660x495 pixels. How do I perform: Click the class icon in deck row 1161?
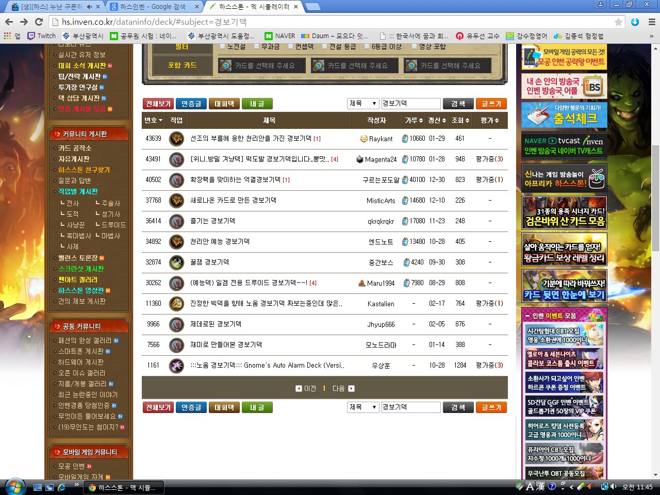[x=176, y=366]
